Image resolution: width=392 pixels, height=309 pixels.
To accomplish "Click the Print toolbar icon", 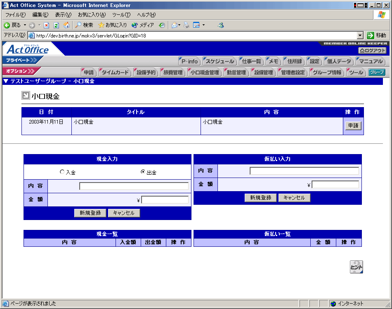I will pyautogui.click(x=187, y=25).
